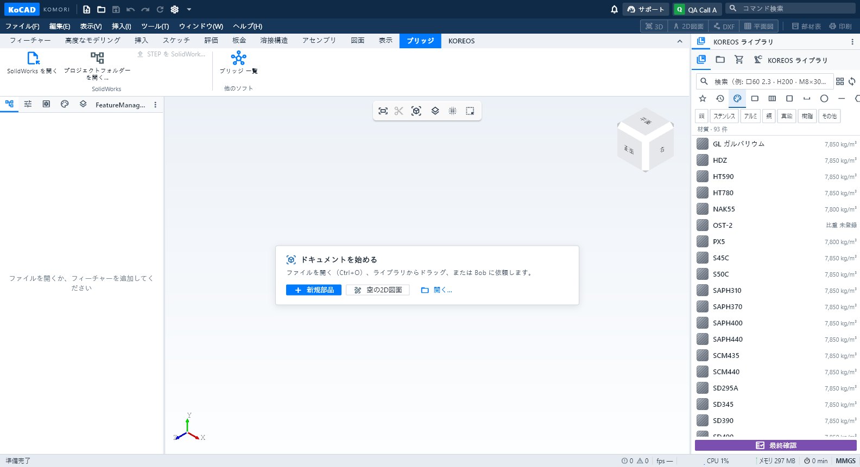The width and height of the screenshot is (860, 467).
Task: Toggle ステンレス material filter chip
Action: pos(724,116)
